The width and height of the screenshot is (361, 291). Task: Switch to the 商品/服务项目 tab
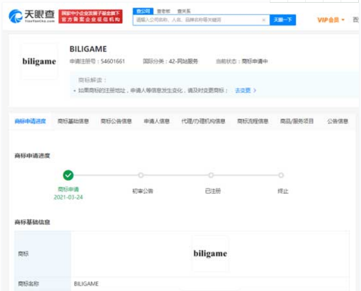[297, 121]
